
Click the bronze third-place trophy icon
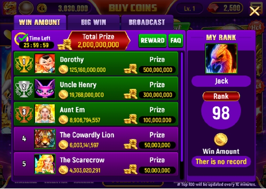(x=24, y=114)
